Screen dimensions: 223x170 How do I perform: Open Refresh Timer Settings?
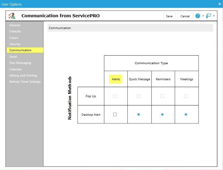(25, 81)
